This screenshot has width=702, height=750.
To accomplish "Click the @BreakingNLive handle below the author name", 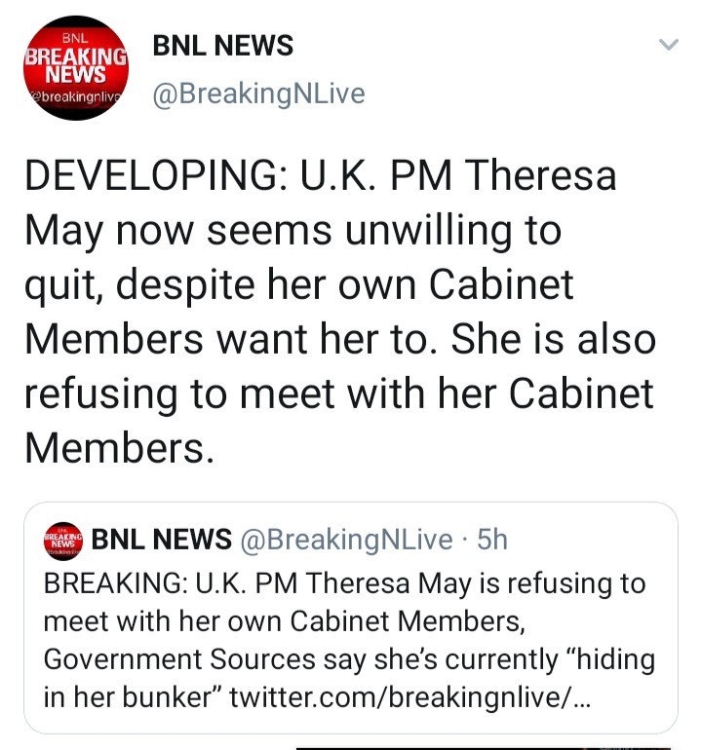I will 258,94.
